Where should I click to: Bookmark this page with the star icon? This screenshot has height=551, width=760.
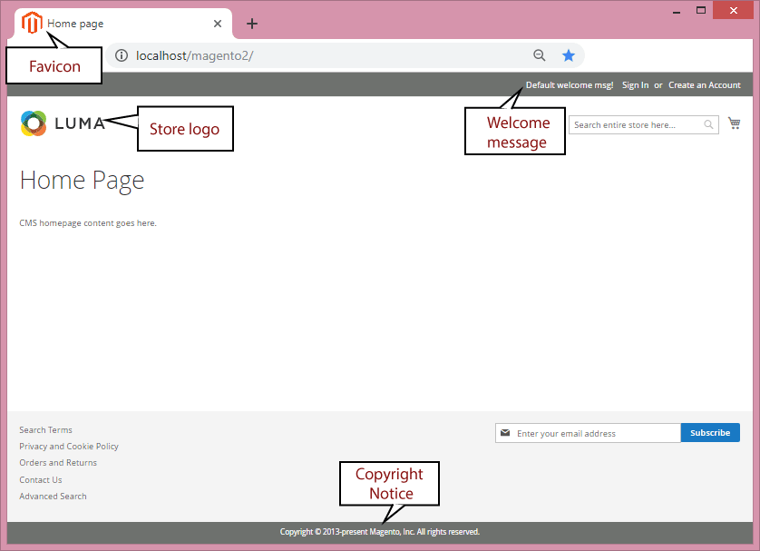569,55
